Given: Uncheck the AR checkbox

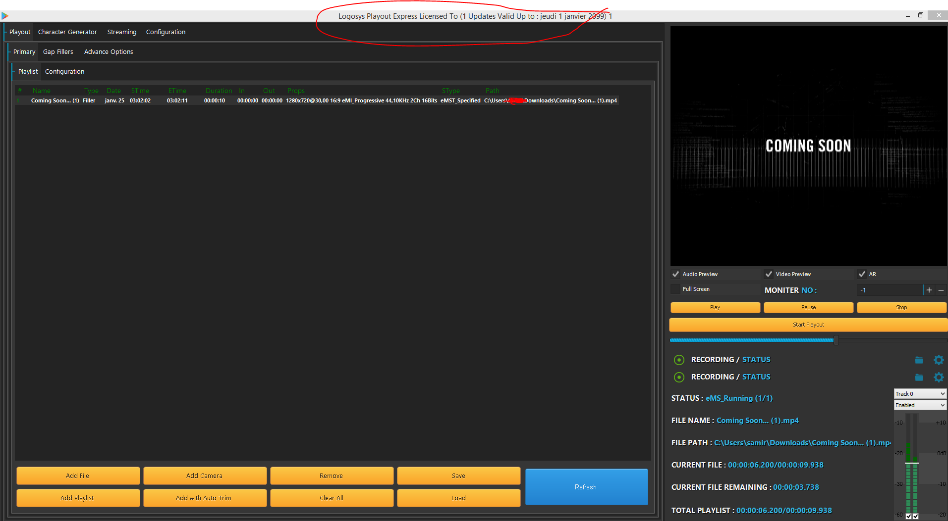Looking at the screenshot, I should 862,274.
